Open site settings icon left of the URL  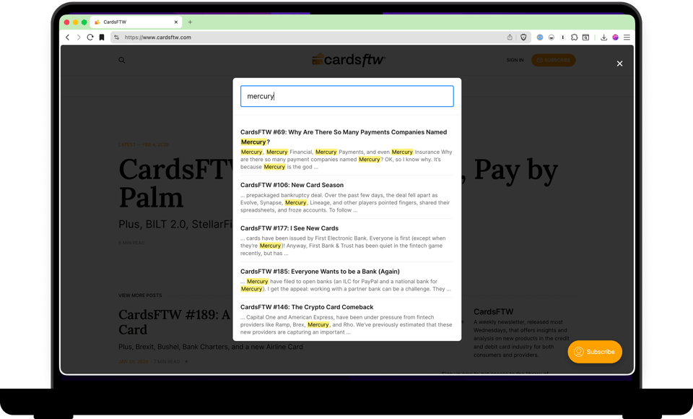pyautogui.click(x=117, y=38)
